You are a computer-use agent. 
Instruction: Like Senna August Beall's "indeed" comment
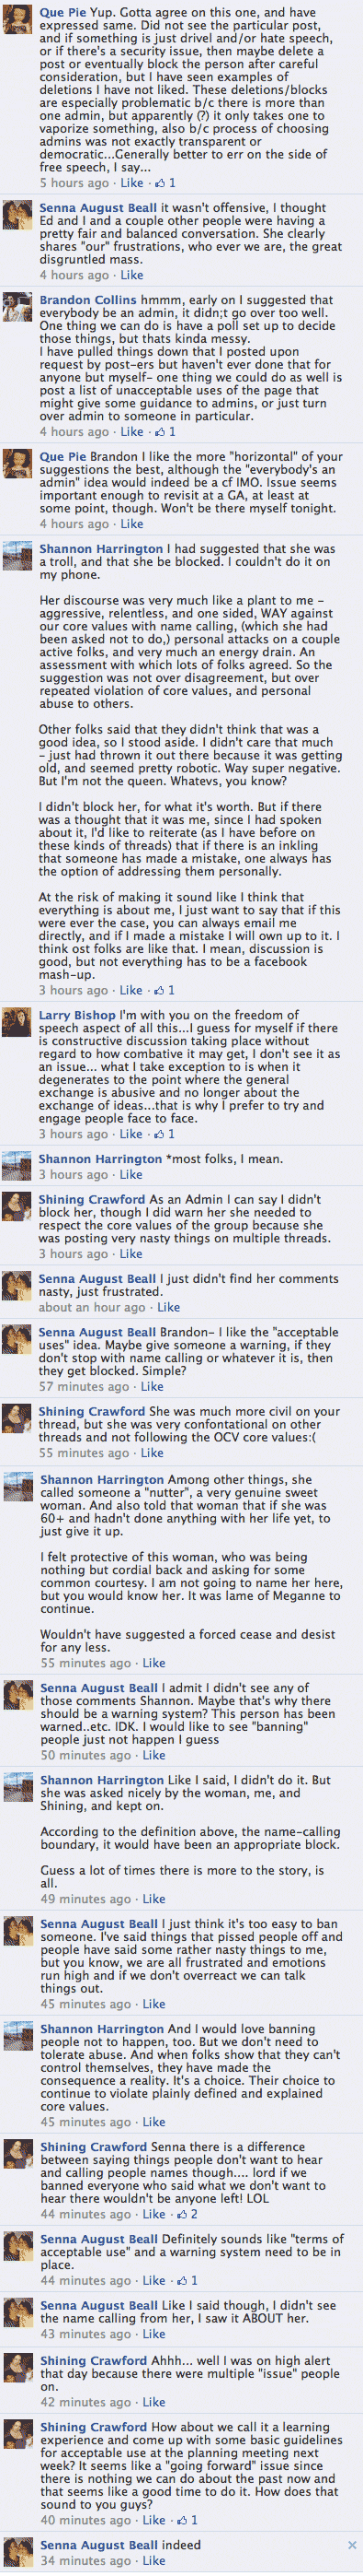[153, 2561]
